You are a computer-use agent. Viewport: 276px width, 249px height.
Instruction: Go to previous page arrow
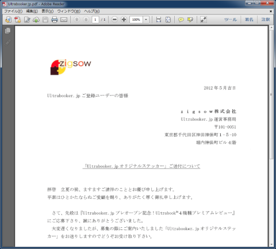click(77, 20)
